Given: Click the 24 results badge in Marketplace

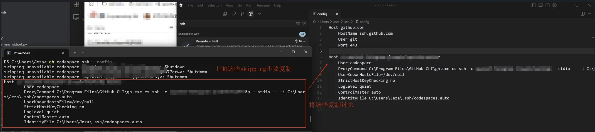Looking at the screenshot, I should tap(302, 34).
